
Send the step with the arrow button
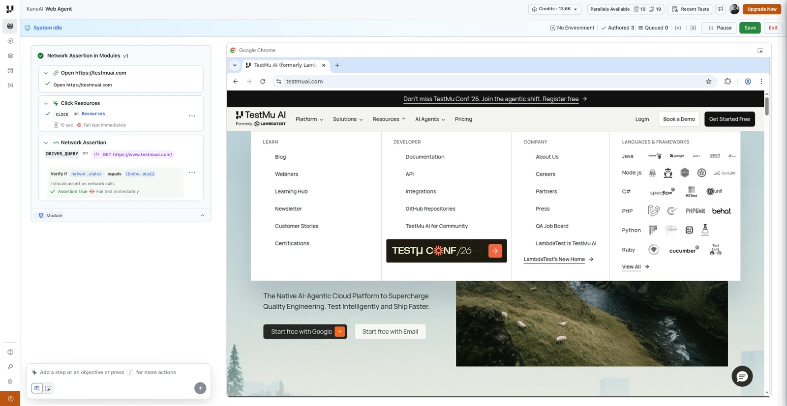pos(200,388)
